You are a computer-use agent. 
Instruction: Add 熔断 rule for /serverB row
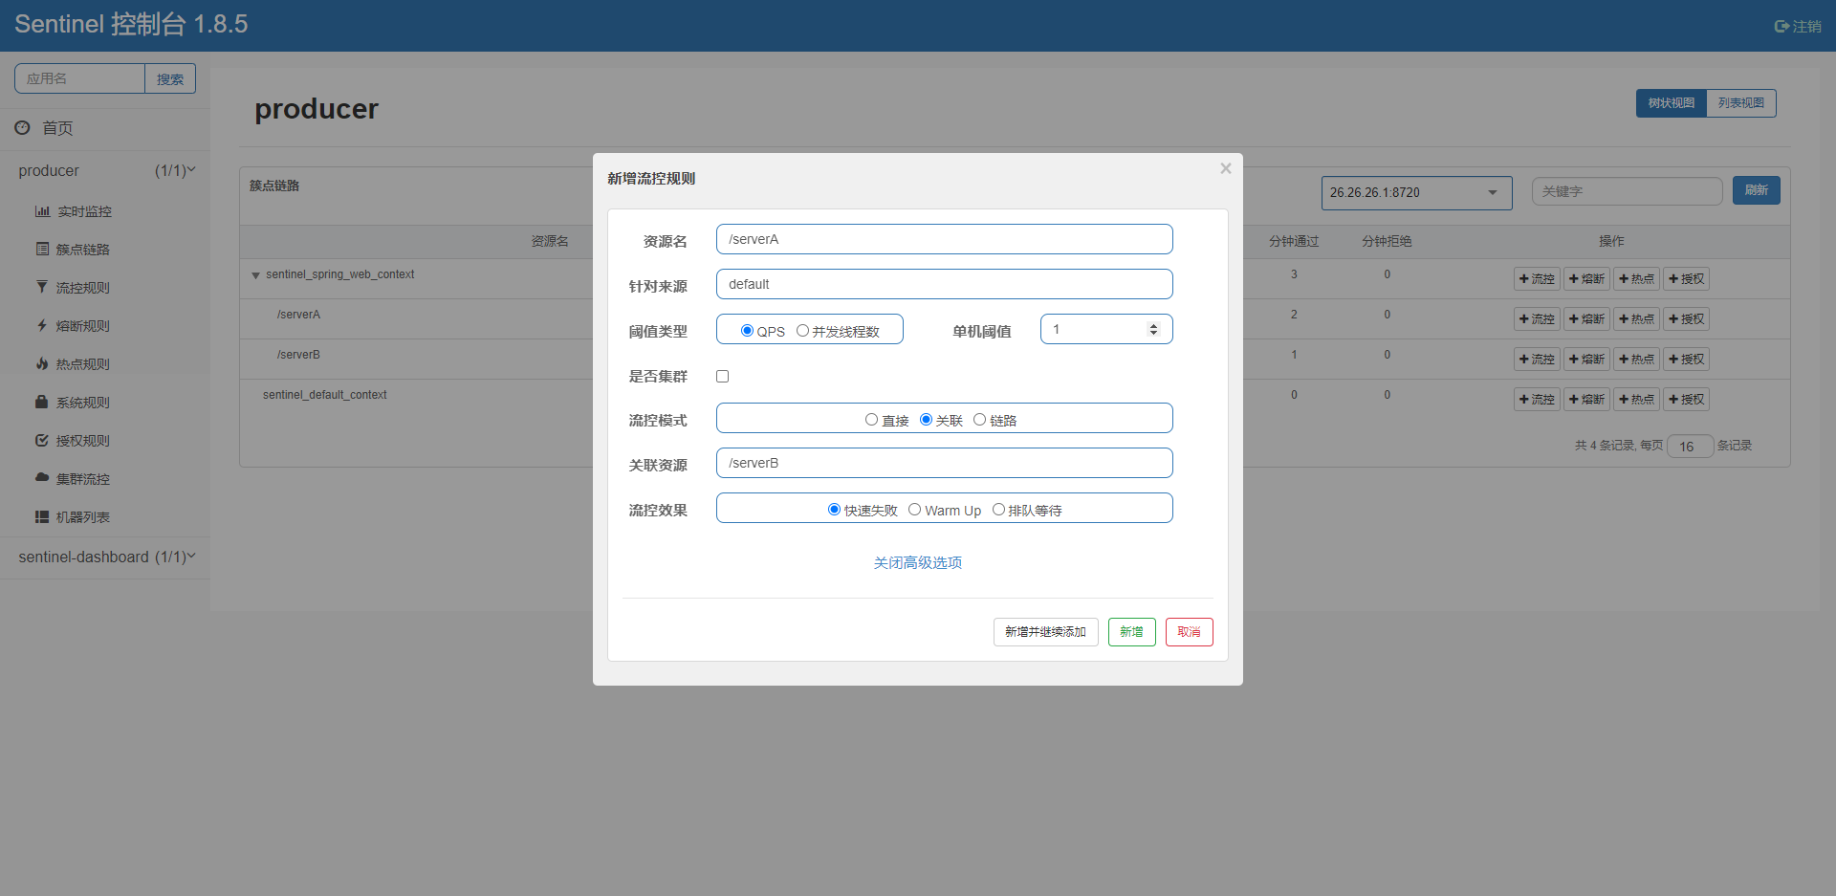(1586, 360)
